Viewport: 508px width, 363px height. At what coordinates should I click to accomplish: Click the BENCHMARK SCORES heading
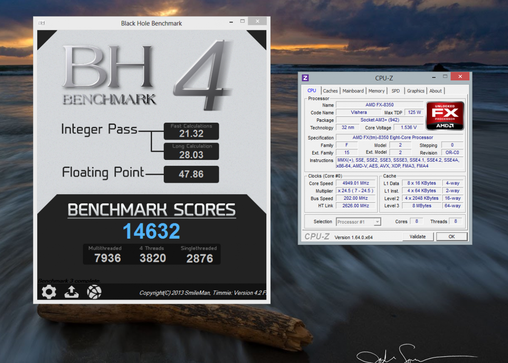[x=152, y=210]
